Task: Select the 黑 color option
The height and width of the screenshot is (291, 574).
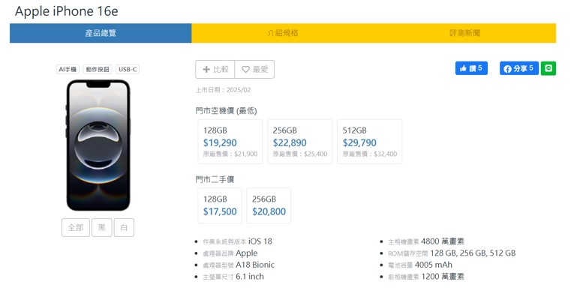Action: tap(102, 228)
